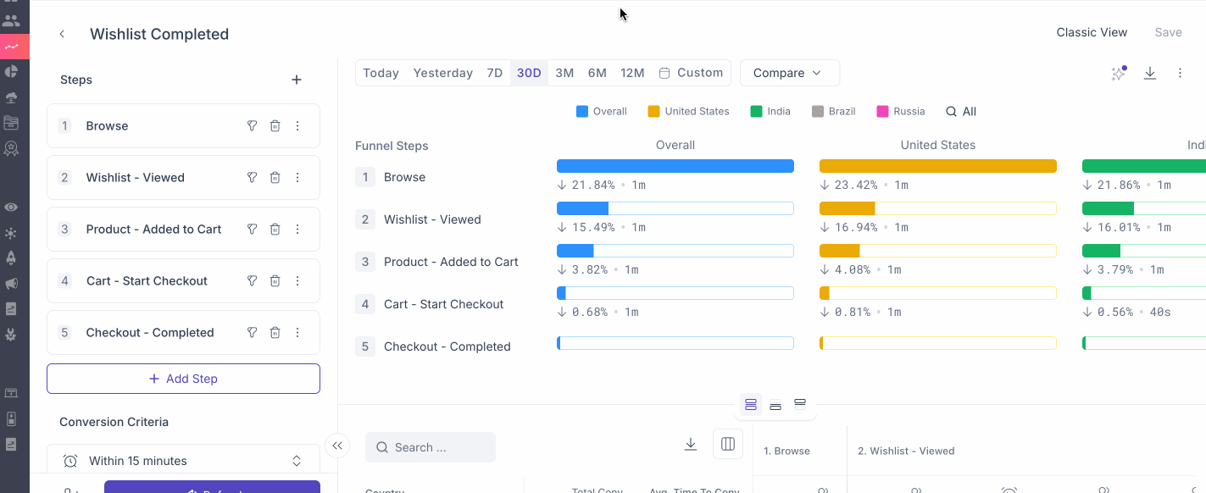1206x493 pixels.
Task: Switch to Classic View
Action: coord(1092,32)
